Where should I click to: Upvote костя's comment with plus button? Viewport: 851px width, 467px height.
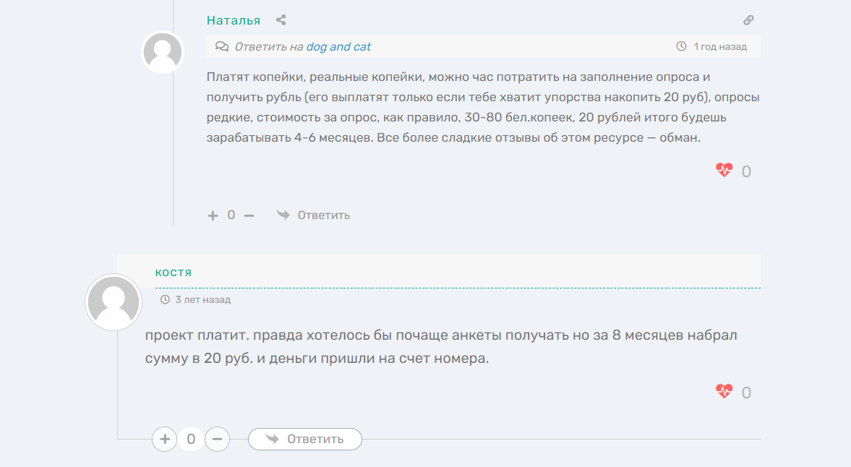click(x=165, y=439)
